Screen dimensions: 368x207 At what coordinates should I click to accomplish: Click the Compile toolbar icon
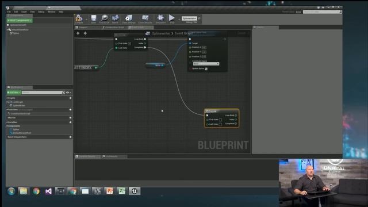tap(79, 19)
